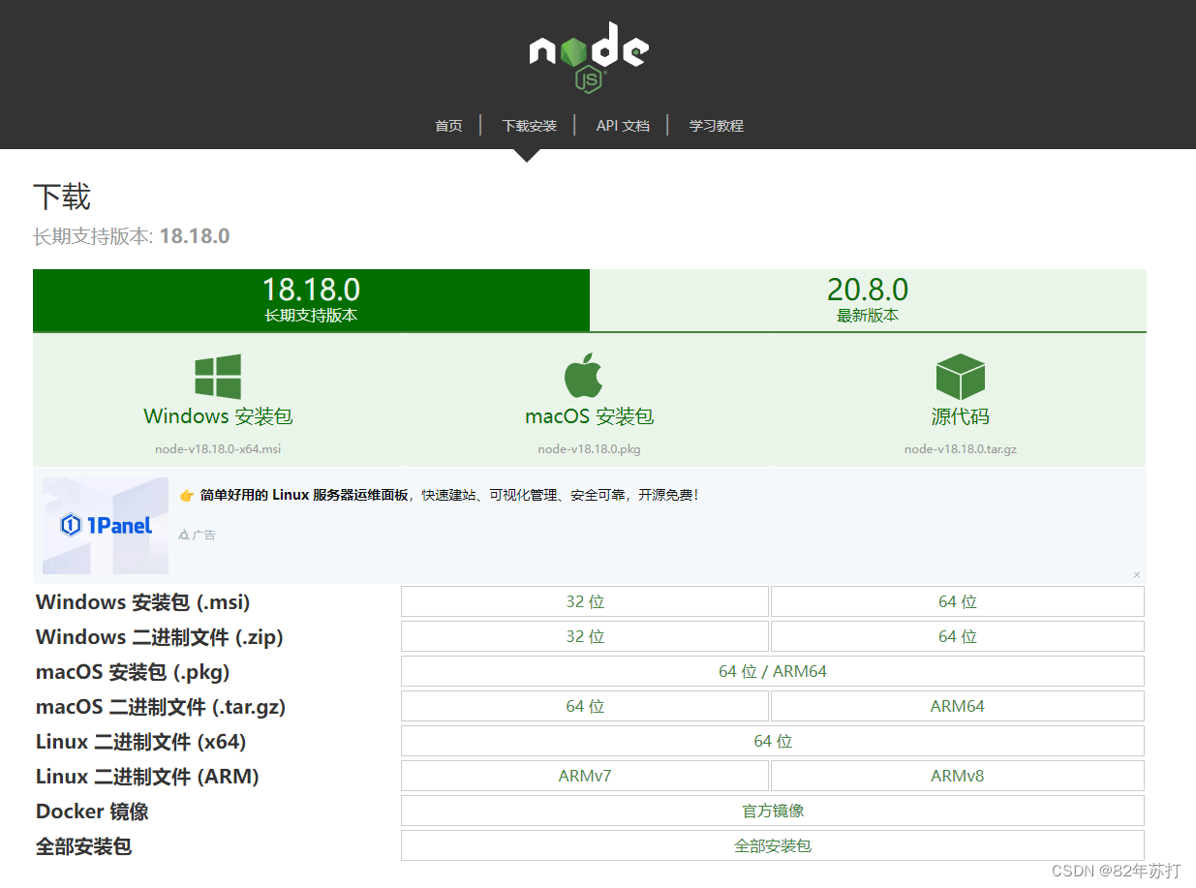This screenshot has width=1196, height=888.
Task: Open the 下载安装 navigation item
Action: 529,126
